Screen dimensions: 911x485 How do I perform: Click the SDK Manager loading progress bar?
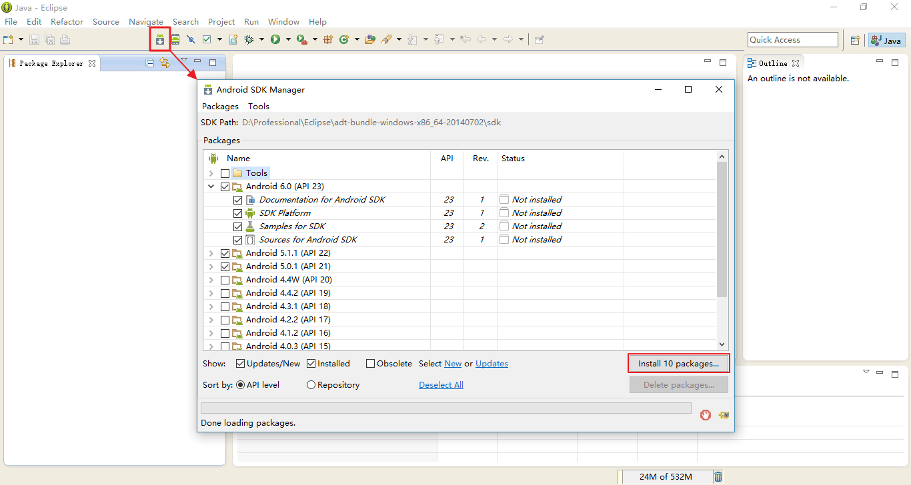446,408
